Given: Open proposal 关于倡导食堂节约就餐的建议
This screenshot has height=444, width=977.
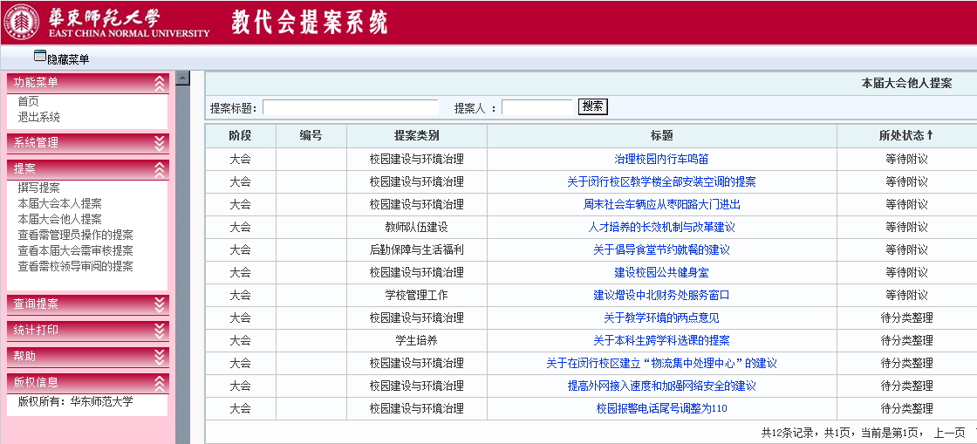Looking at the screenshot, I should [x=661, y=249].
